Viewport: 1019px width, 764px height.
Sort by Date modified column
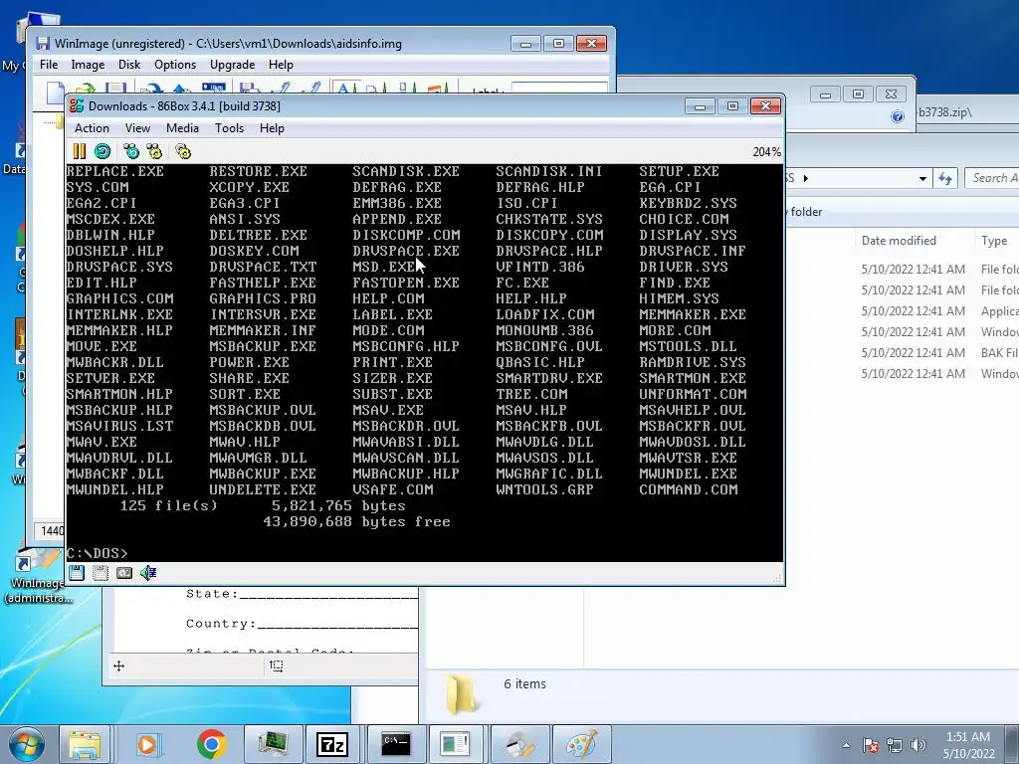coord(899,241)
